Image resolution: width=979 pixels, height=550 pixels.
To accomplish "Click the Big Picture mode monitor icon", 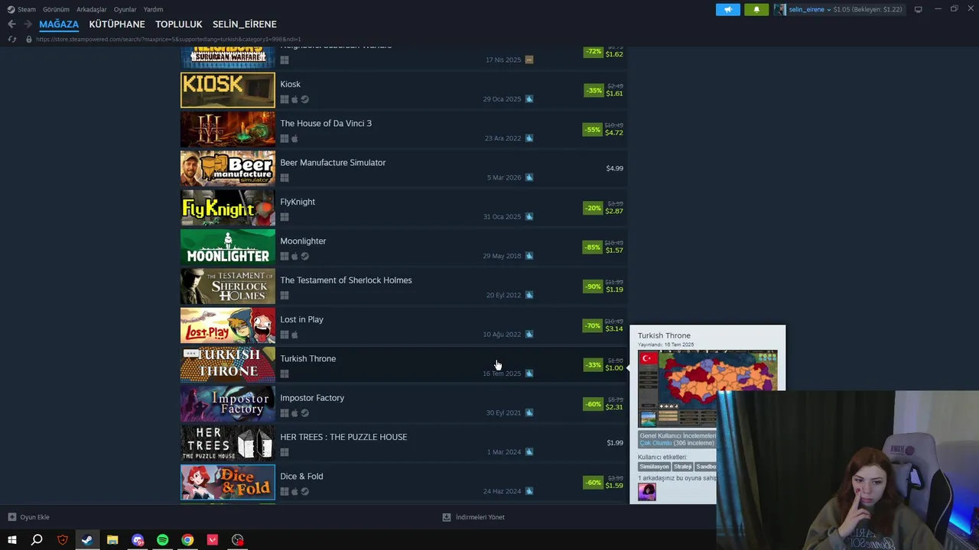I will tap(918, 9).
